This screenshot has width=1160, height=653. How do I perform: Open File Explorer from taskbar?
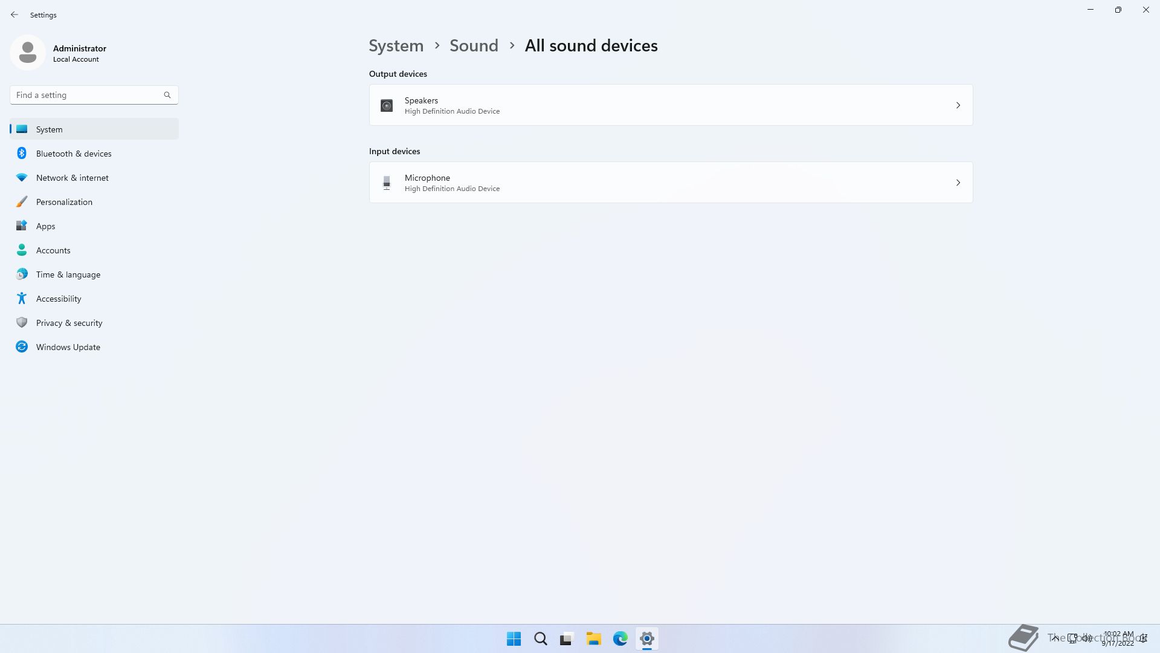point(593,638)
